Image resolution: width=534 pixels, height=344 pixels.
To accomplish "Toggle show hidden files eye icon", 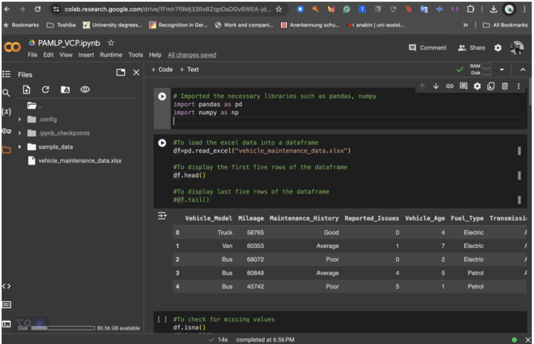I will point(85,89).
